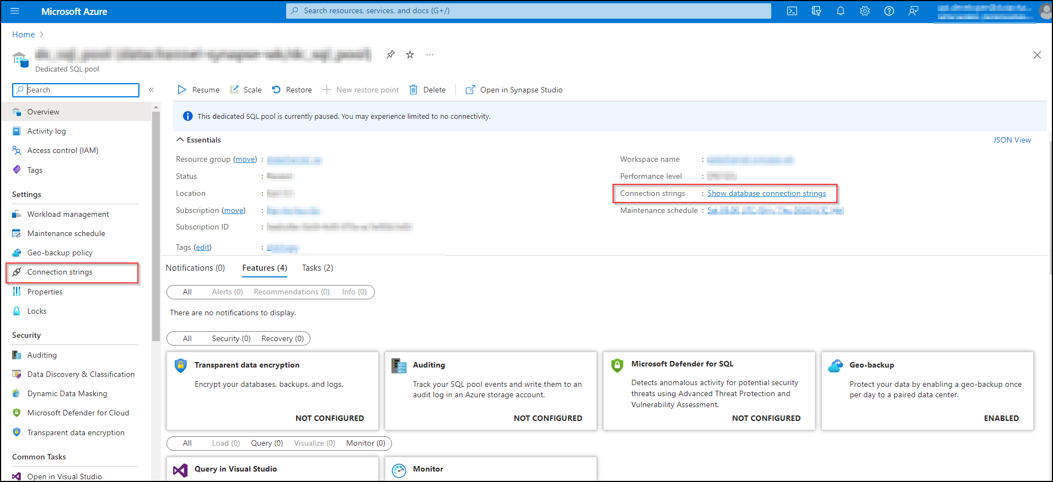Open the more options ellipsis
The width and height of the screenshot is (1053, 482).
pos(430,54)
